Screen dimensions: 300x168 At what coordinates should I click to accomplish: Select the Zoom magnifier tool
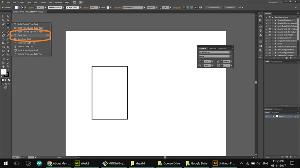(x=8, y=67)
